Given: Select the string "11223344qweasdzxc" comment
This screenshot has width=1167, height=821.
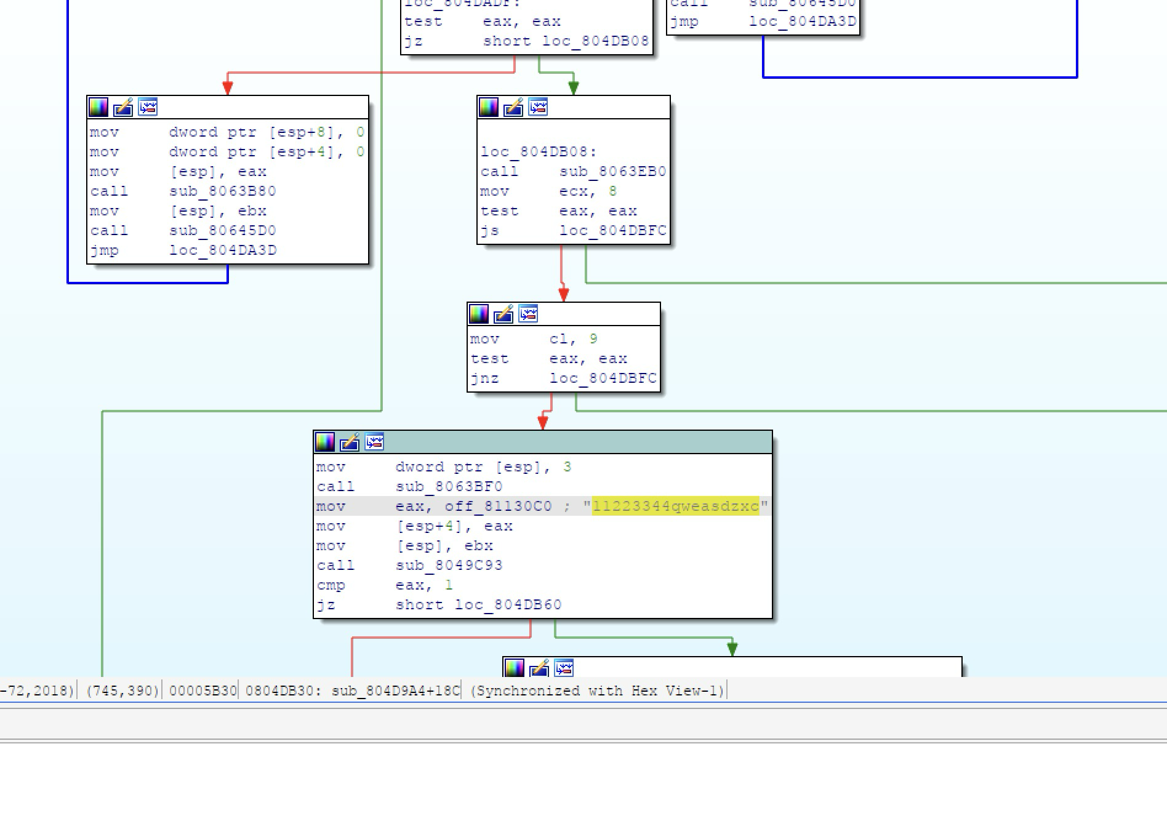Looking at the screenshot, I should coord(676,507).
